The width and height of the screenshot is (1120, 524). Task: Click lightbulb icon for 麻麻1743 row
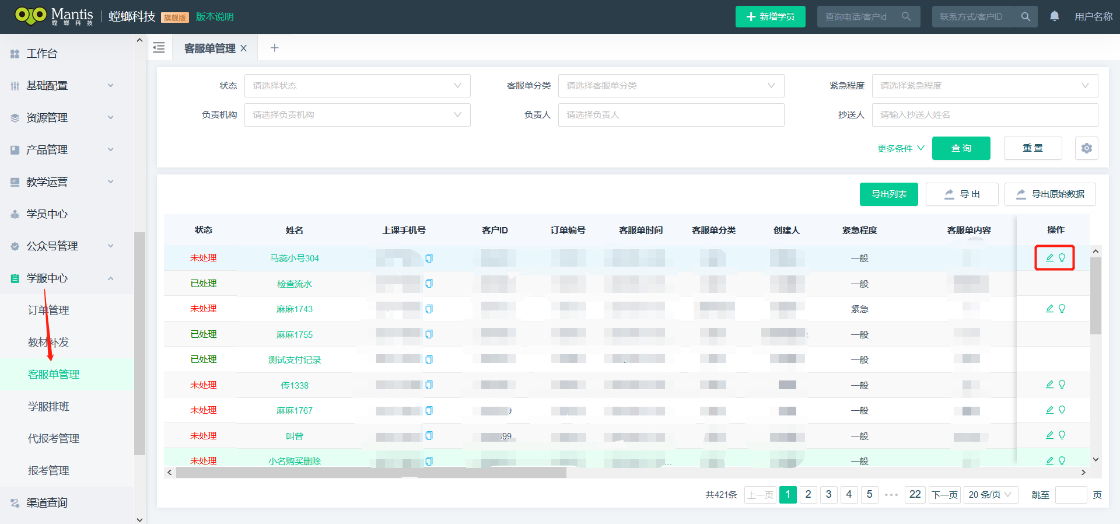(1062, 309)
